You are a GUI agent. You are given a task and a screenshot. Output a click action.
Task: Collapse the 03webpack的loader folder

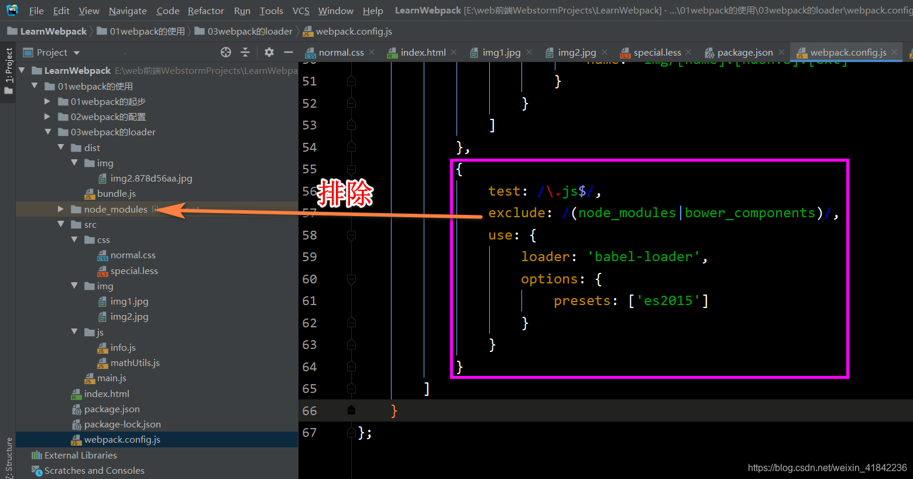(x=48, y=132)
